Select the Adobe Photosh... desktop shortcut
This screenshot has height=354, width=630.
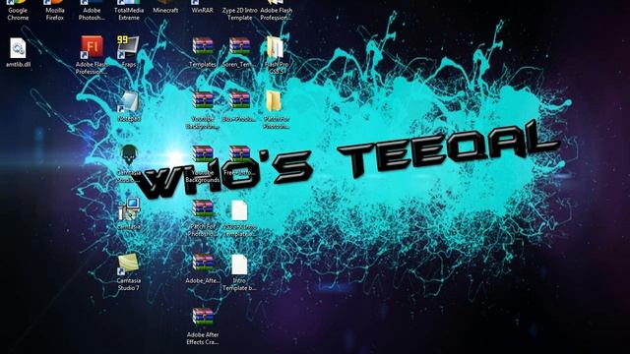pyautogui.click(x=92, y=10)
